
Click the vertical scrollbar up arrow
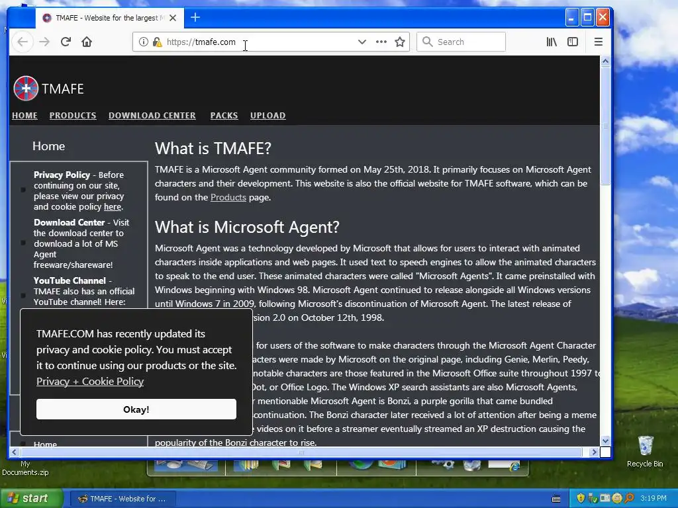click(x=605, y=61)
